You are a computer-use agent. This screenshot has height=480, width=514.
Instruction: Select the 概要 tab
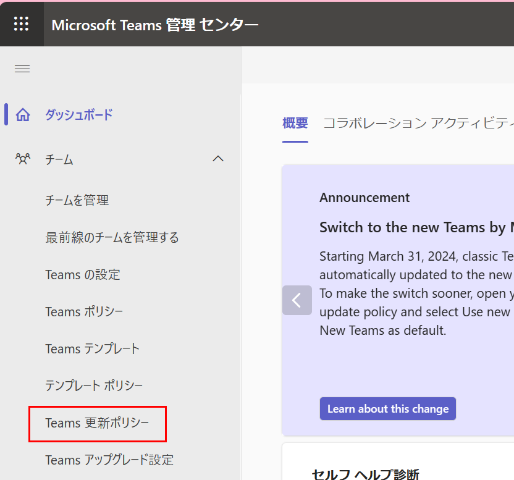[295, 124]
